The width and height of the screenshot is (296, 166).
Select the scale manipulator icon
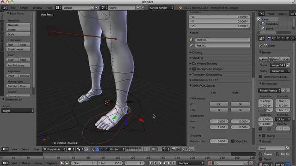pos(106,149)
